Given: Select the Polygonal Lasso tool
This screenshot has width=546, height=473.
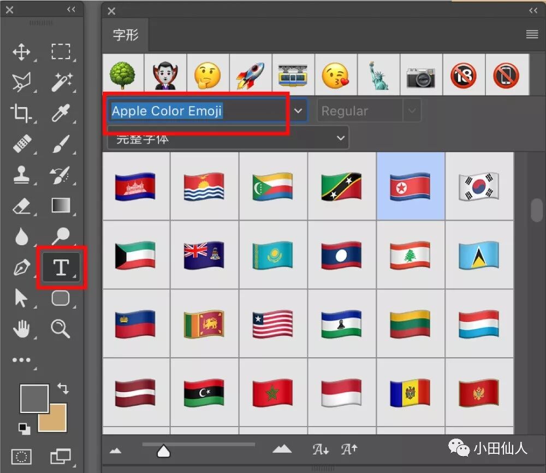Looking at the screenshot, I should coord(22,82).
